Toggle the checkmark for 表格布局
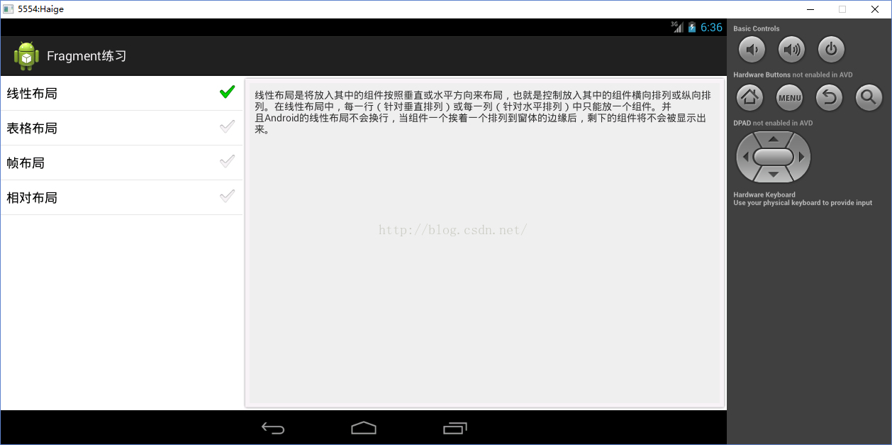Viewport: 892px width, 445px height. pyautogui.click(x=227, y=126)
